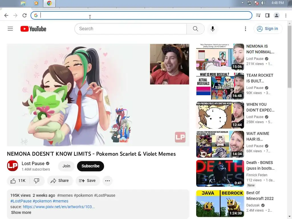Open Death - BONES video thumbnail
Screen dimensions: 292x219
220,173
